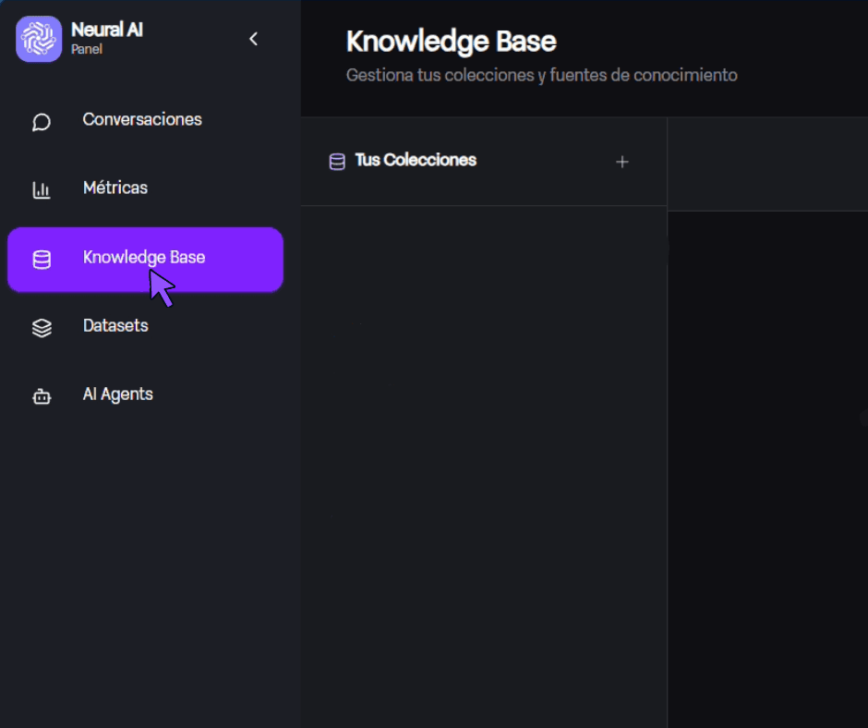Navigate to AI Agents
868x728 pixels.
click(x=118, y=394)
